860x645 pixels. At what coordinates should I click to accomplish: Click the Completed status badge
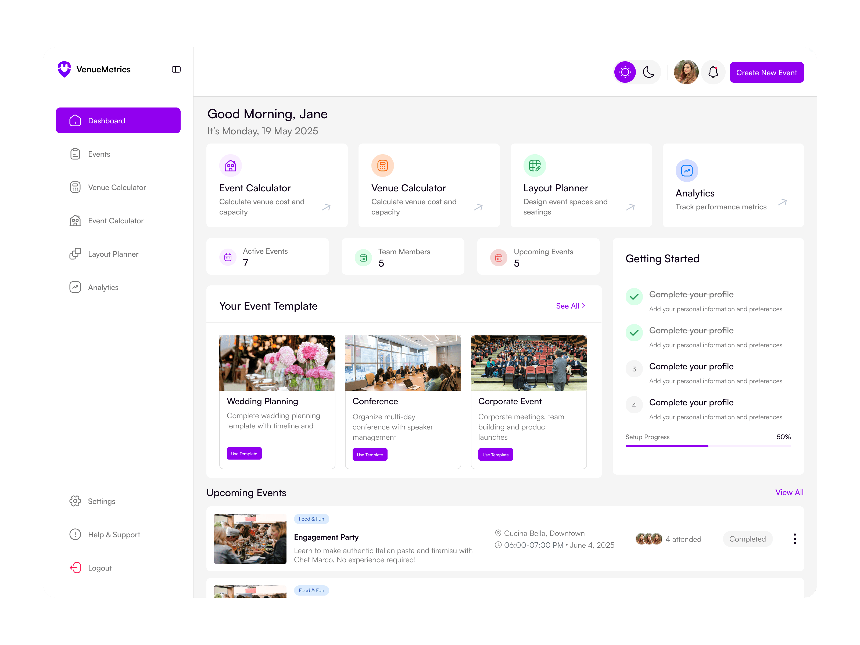(747, 539)
